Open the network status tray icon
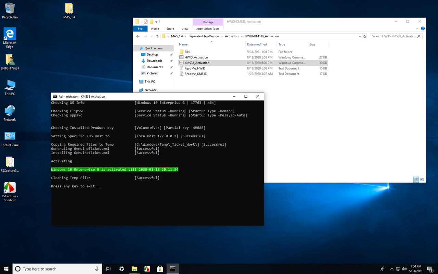 pyautogui.click(x=398, y=269)
